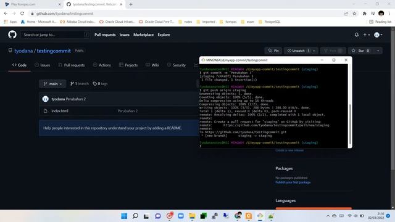
Task: Open the main branch dropdown
Action: click(x=52, y=84)
